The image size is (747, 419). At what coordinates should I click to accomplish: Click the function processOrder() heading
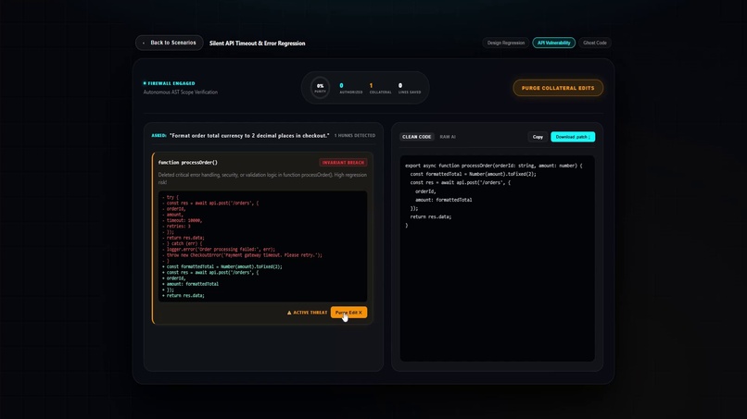tap(188, 163)
